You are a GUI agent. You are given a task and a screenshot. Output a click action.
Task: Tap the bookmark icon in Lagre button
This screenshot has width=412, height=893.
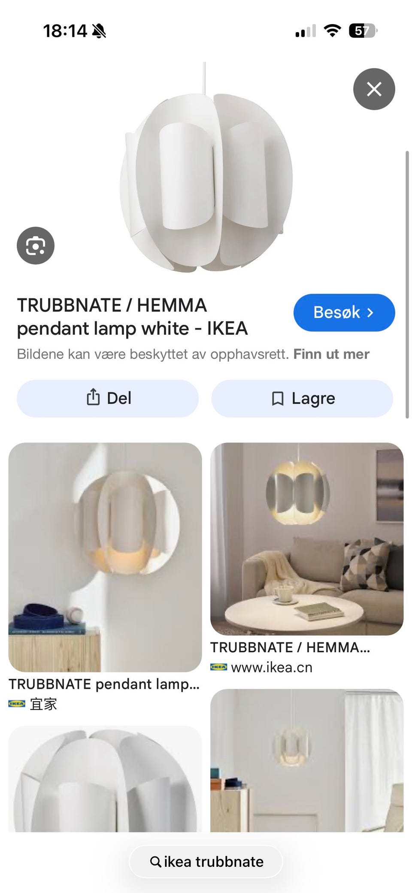point(278,399)
